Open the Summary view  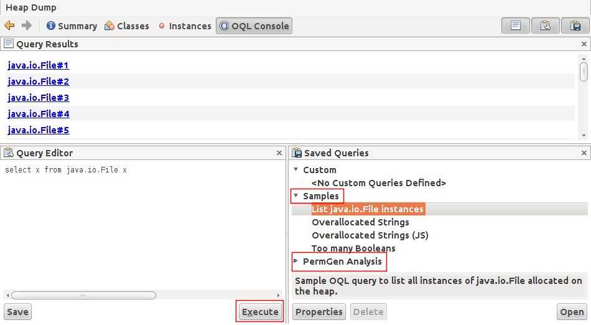[x=72, y=26]
